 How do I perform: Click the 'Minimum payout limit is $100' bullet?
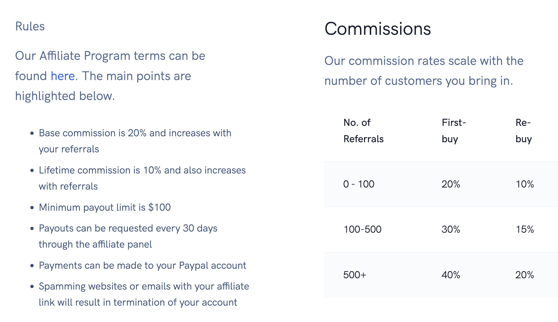105,207
